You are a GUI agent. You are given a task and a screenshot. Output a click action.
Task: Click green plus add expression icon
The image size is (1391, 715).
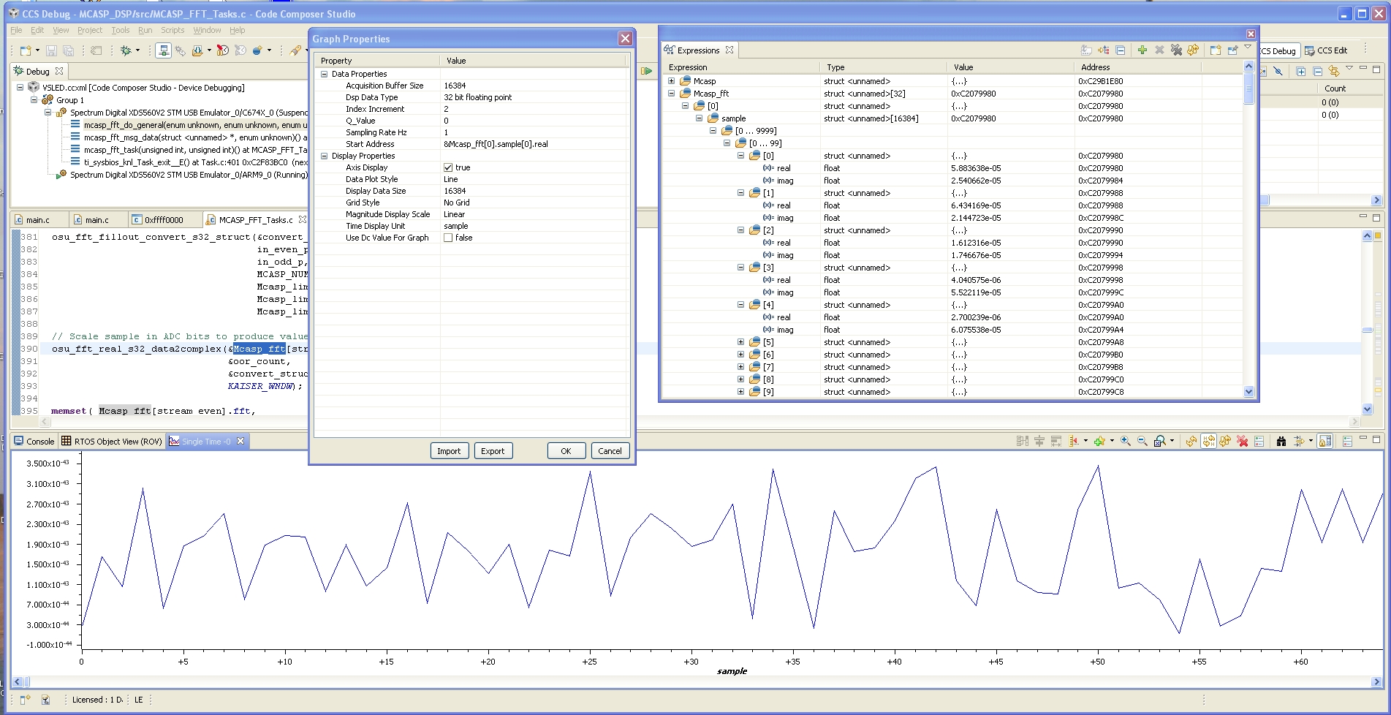pyautogui.click(x=1142, y=50)
